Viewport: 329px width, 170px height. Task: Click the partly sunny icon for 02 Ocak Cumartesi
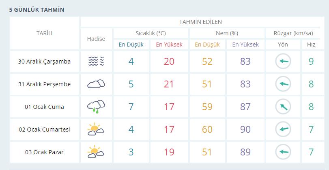pyautogui.click(x=96, y=130)
